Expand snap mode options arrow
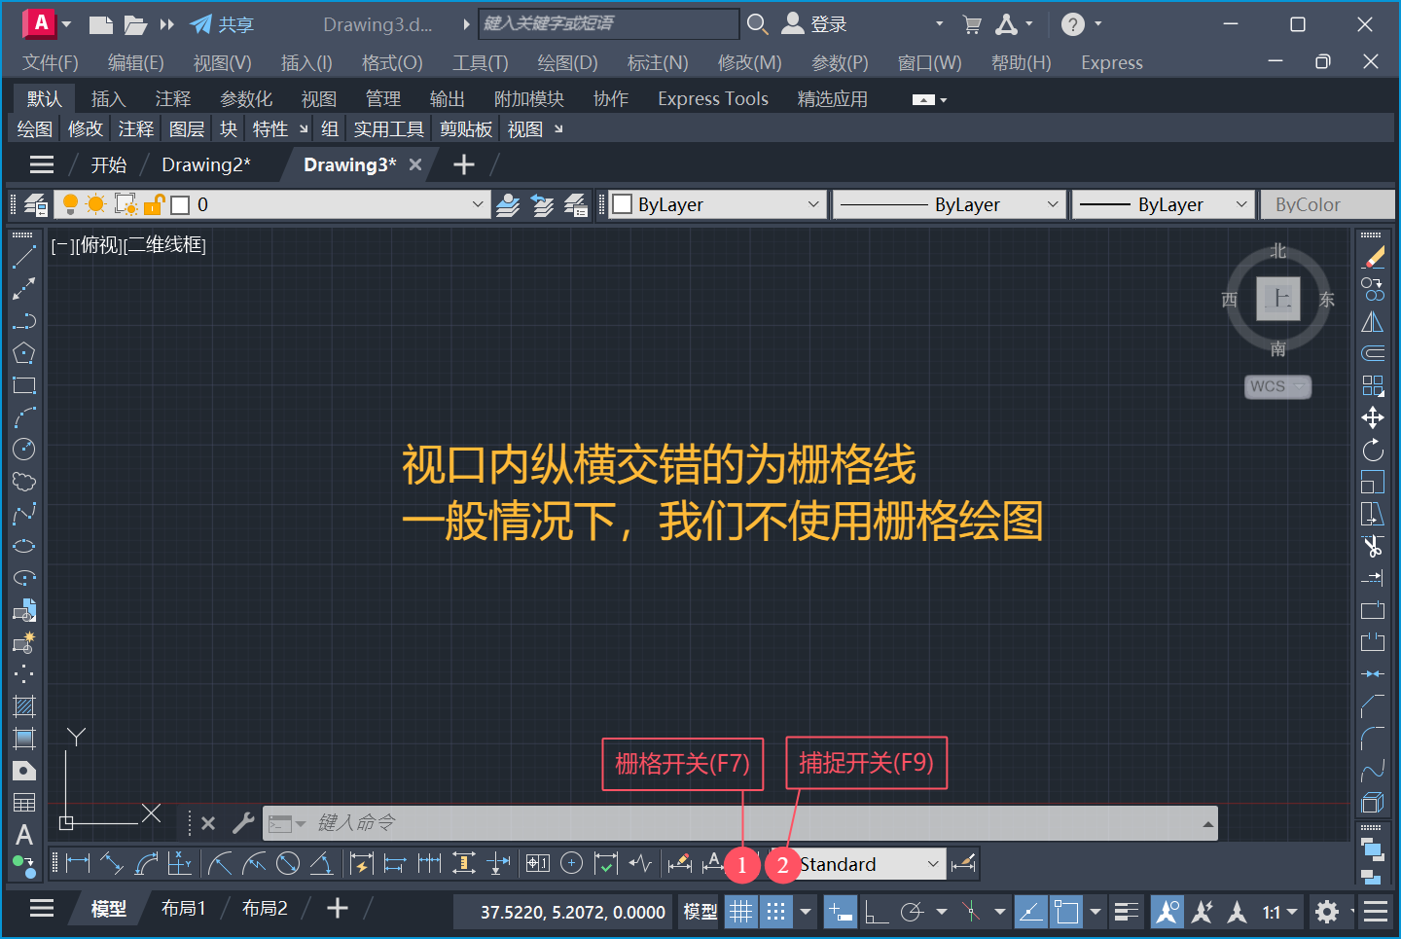Image resolution: width=1401 pixels, height=939 pixels. [x=806, y=912]
